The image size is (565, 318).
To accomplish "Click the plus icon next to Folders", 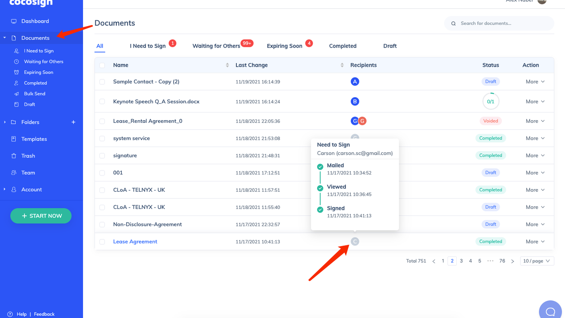I will coord(73,122).
